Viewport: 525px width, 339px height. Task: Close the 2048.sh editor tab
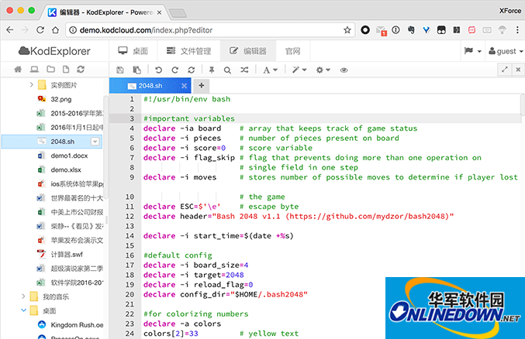tap(184, 86)
